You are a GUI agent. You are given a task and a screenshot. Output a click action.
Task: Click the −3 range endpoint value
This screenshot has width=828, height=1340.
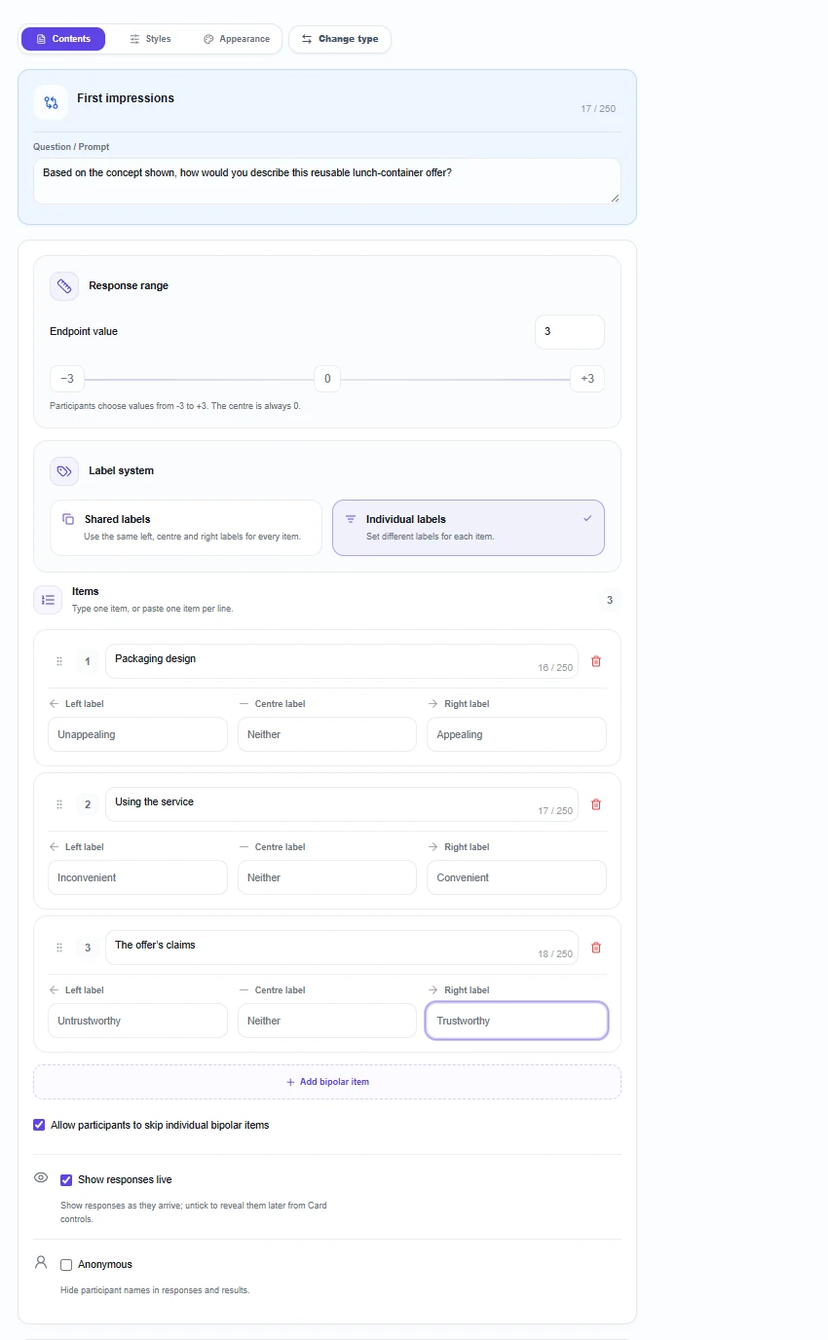coord(67,379)
